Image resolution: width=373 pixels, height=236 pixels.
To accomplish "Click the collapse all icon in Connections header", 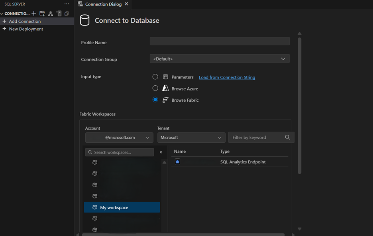I will (x=67, y=14).
